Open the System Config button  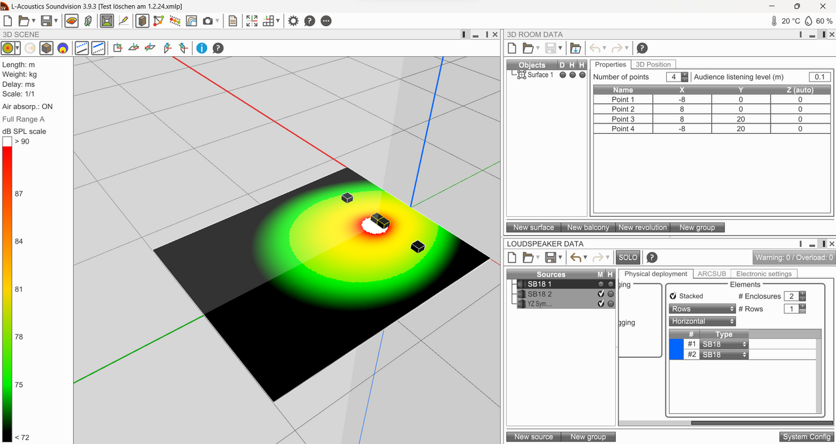click(x=807, y=437)
